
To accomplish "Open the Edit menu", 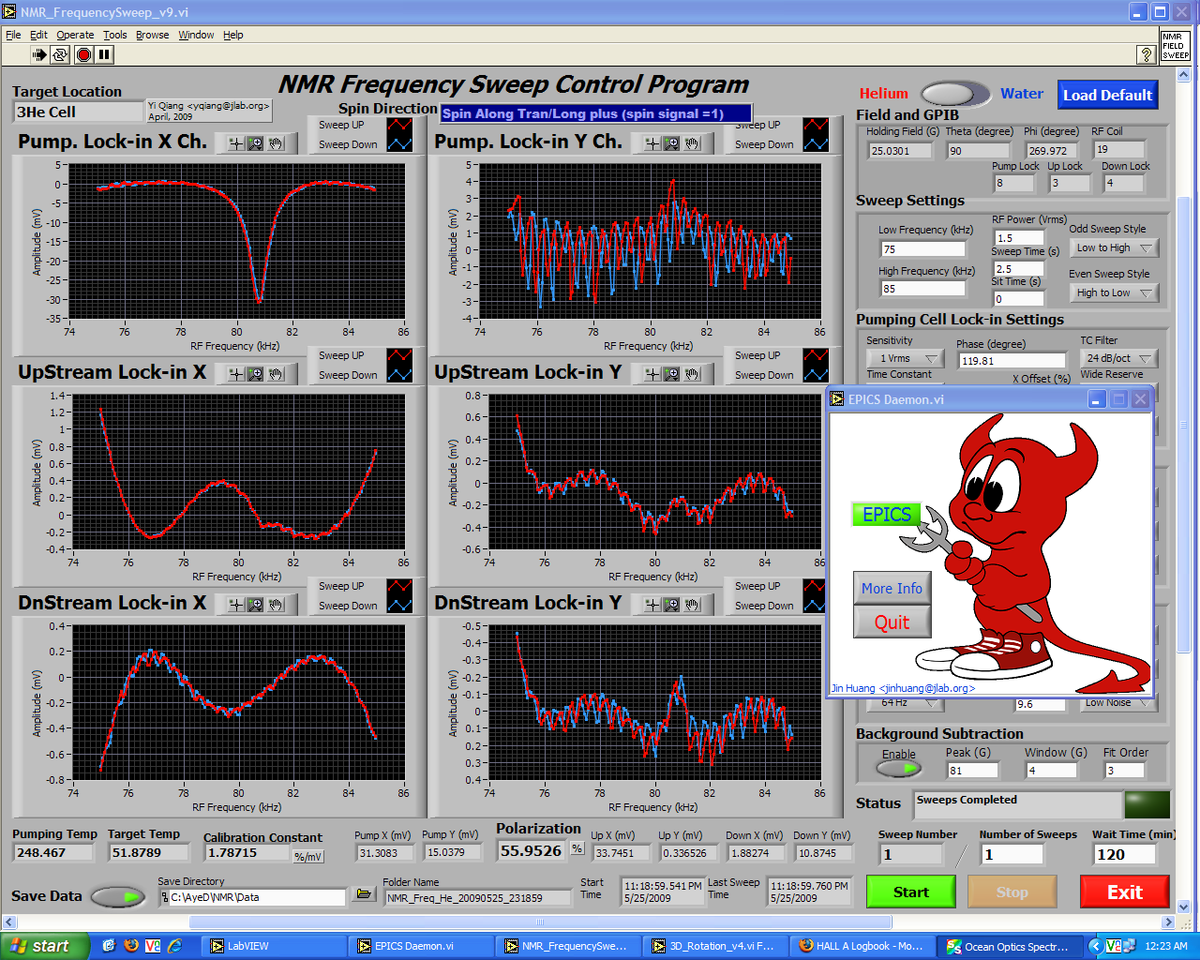I will click(38, 35).
